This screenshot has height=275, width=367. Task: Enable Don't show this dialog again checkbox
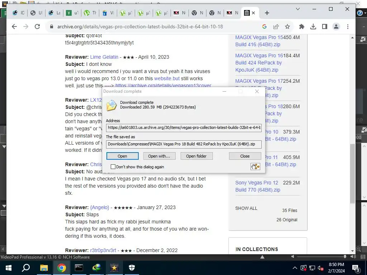[x=113, y=167]
